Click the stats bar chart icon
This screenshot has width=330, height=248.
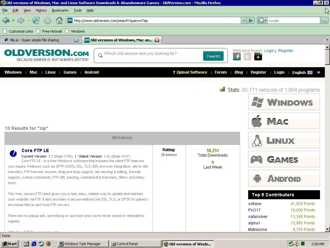(222, 89)
